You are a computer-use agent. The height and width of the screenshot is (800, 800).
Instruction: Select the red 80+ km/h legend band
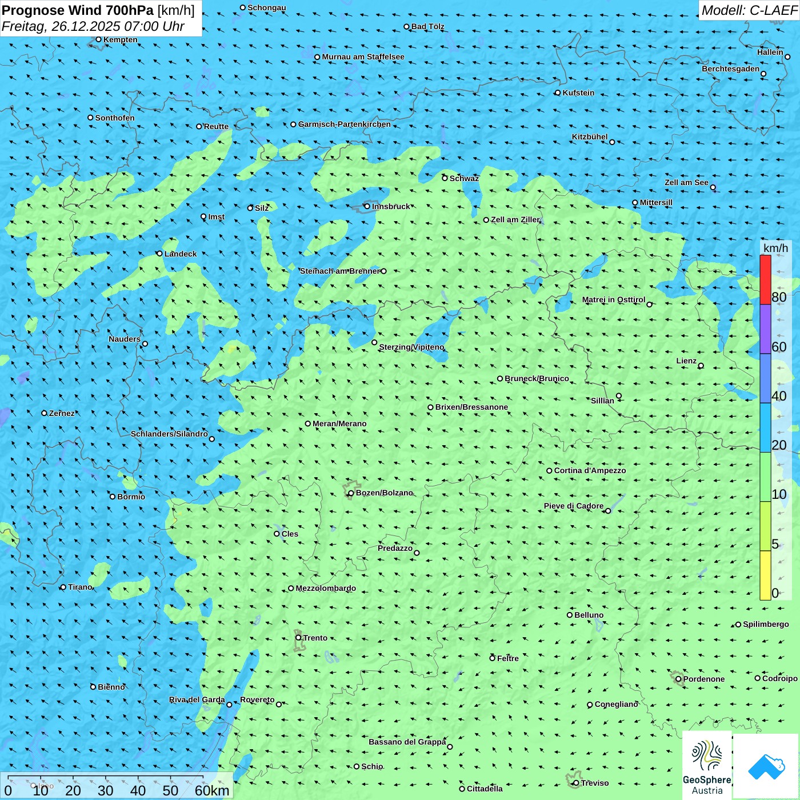pos(765,279)
